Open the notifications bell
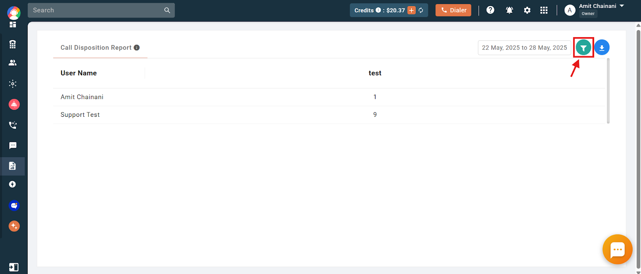This screenshot has width=641, height=274. coord(509,10)
